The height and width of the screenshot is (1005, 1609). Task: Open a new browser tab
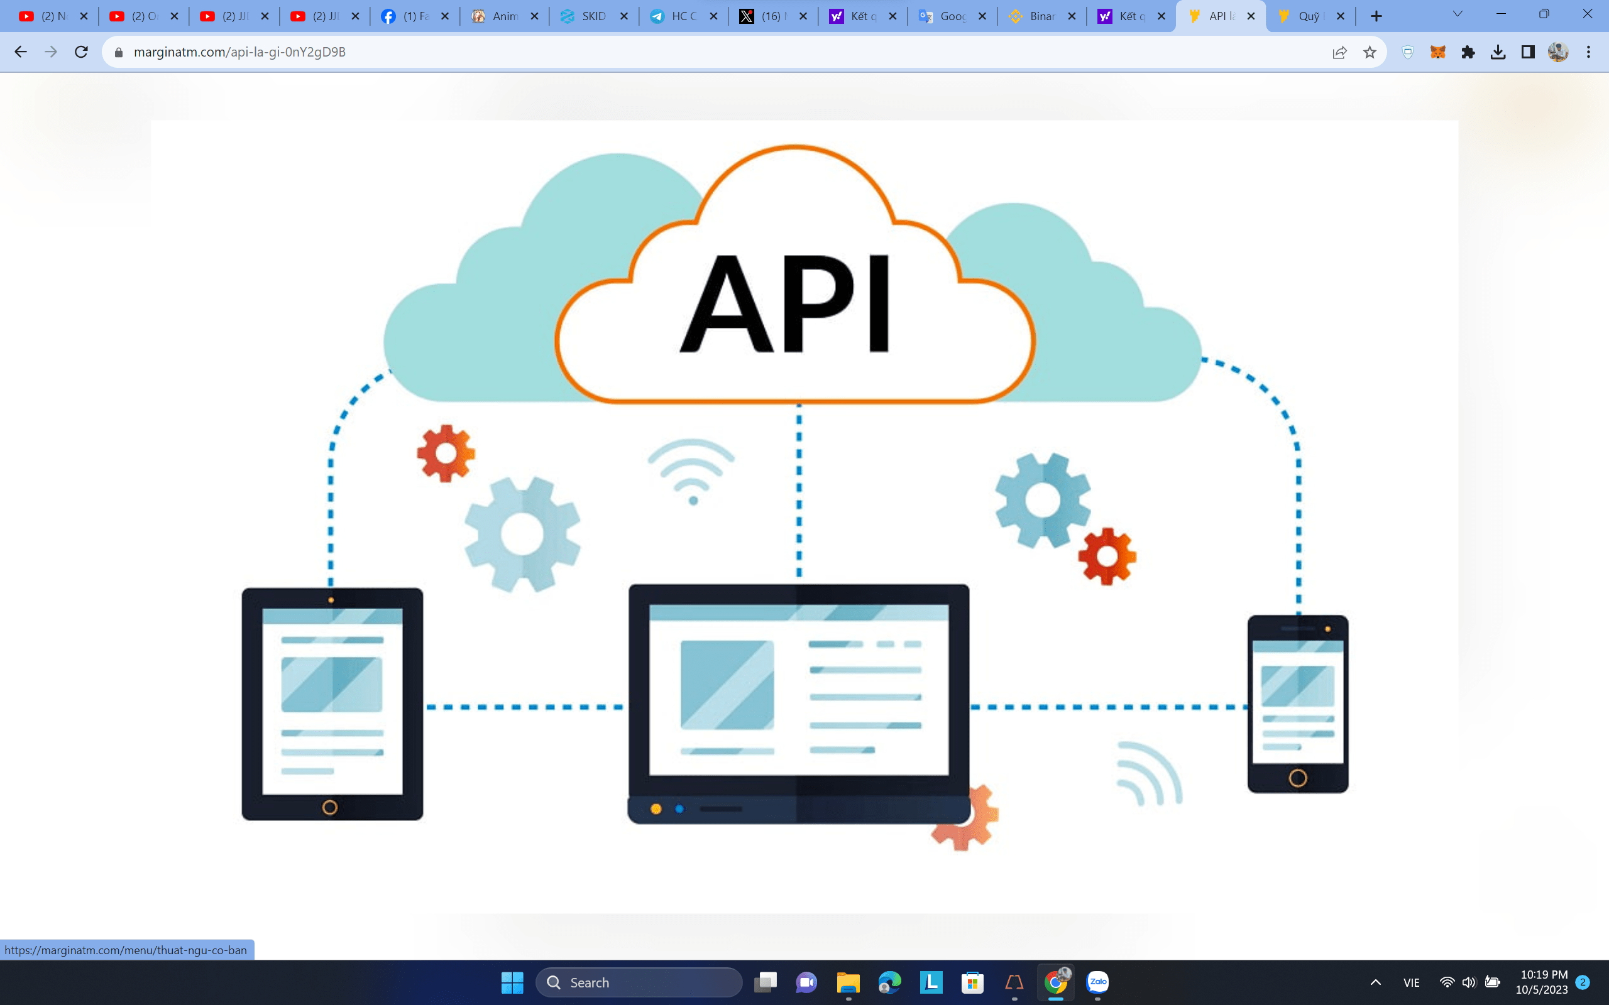[1376, 16]
